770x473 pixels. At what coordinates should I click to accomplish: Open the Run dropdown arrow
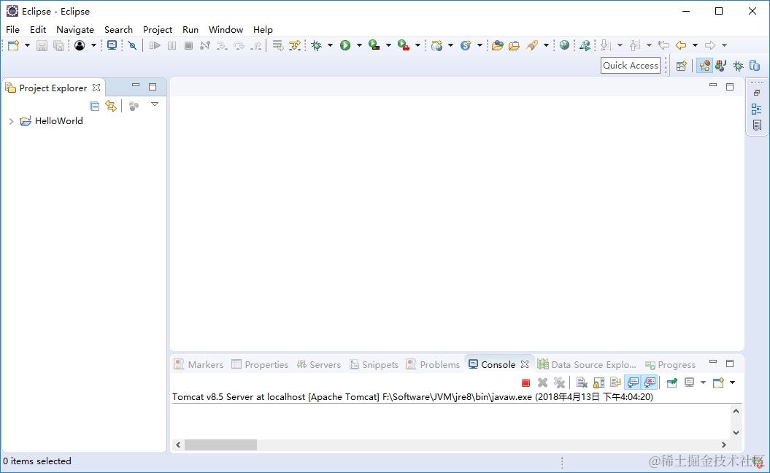pyautogui.click(x=359, y=46)
